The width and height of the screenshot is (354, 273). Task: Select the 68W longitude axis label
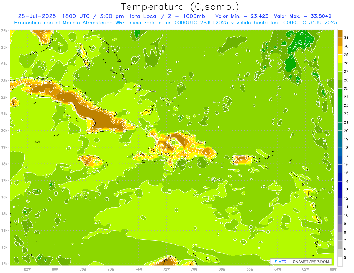(x=222, y=269)
